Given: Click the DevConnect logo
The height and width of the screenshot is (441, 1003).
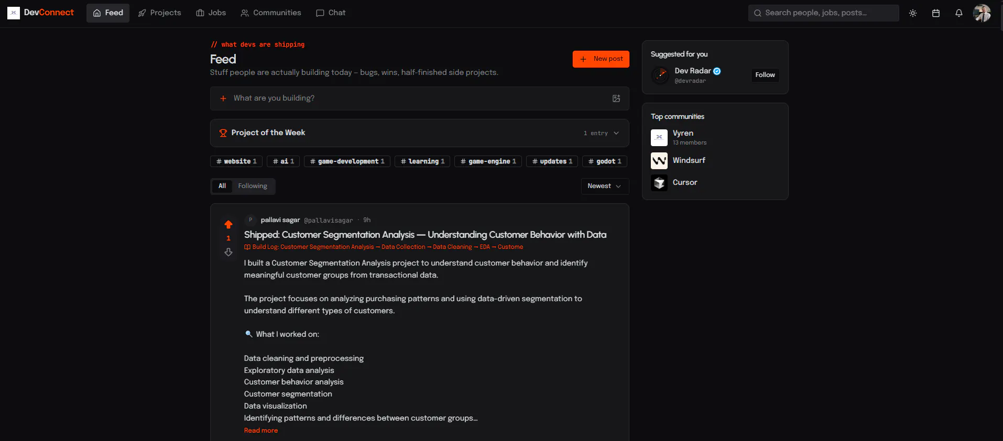Looking at the screenshot, I should click(40, 13).
